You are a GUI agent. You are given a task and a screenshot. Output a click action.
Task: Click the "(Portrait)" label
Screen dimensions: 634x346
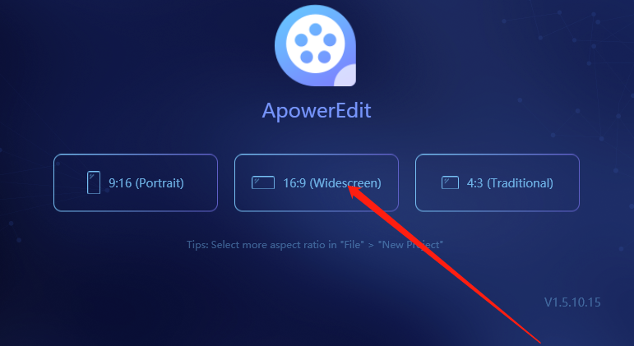pyautogui.click(x=160, y=183)
